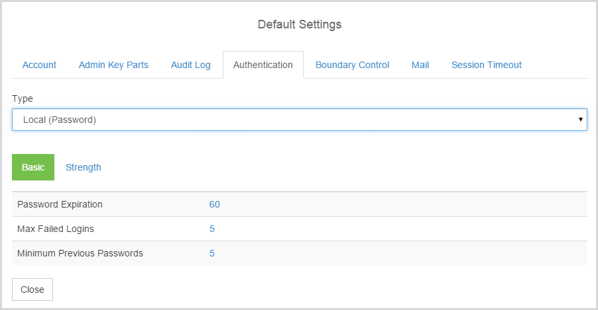This screenshot has height=310, width=598.
Task: Edit the Max Failed Logins value 5
Action: 212,229
